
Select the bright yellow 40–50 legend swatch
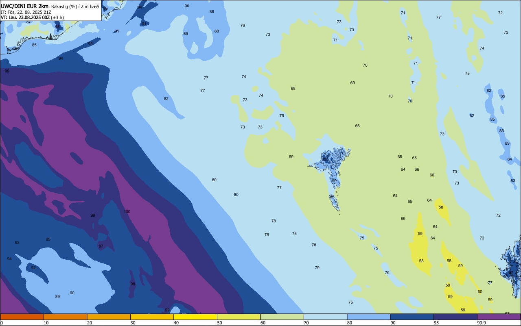195,317
